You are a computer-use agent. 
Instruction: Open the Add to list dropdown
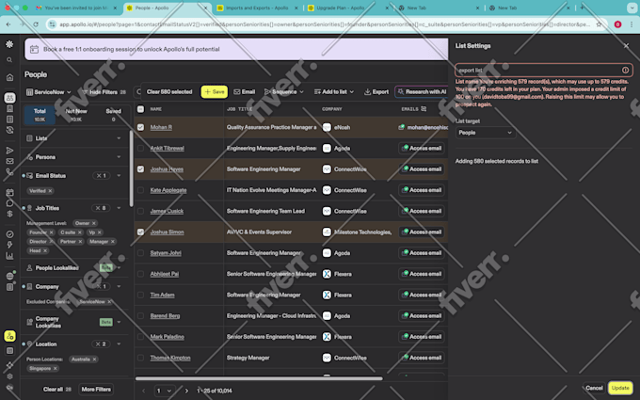333,92
